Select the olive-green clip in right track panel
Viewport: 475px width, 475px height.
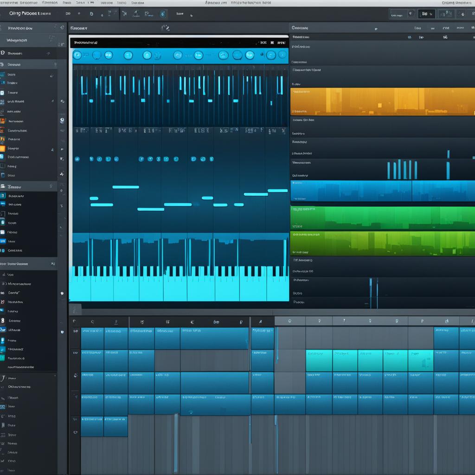coord(383,243)
